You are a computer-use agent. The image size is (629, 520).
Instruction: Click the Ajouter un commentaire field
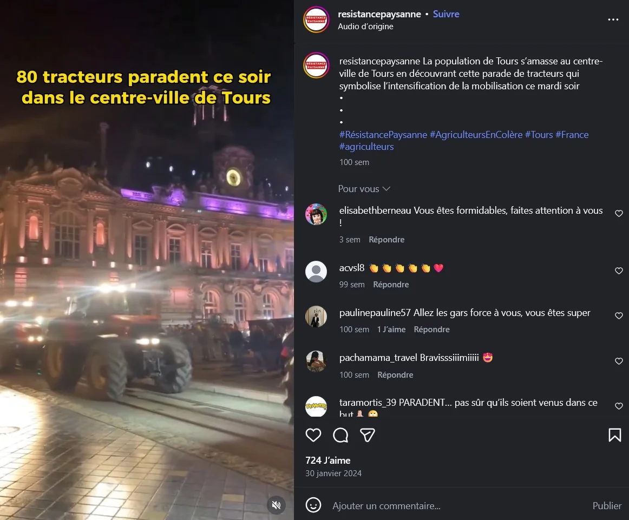point(457,506)
